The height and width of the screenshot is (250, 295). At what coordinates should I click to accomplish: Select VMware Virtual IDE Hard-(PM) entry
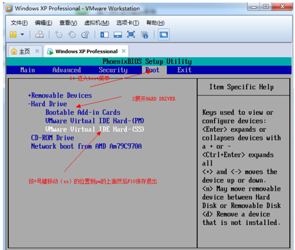(95, 121)
